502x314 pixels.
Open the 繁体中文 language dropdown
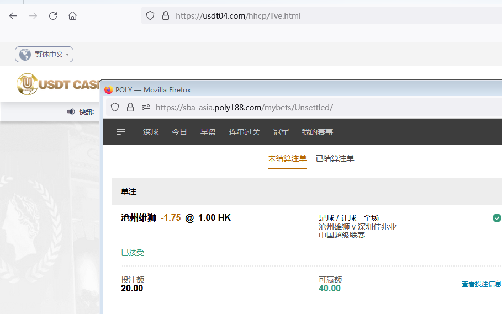(x=44, y=55)
